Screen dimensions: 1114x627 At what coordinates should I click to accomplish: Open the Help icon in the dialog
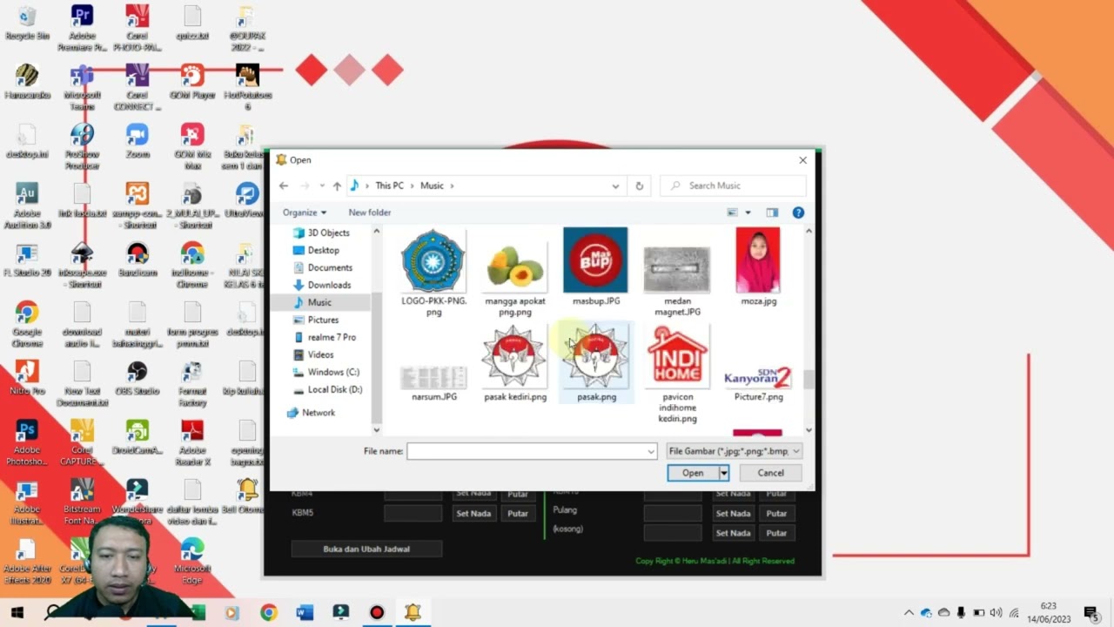click(x=798, y=212)
